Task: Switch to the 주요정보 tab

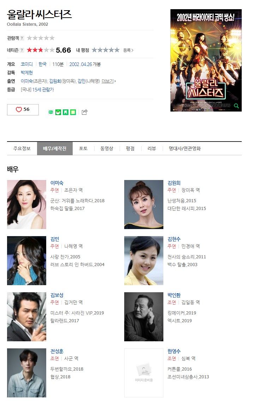Action: point(22,149)
